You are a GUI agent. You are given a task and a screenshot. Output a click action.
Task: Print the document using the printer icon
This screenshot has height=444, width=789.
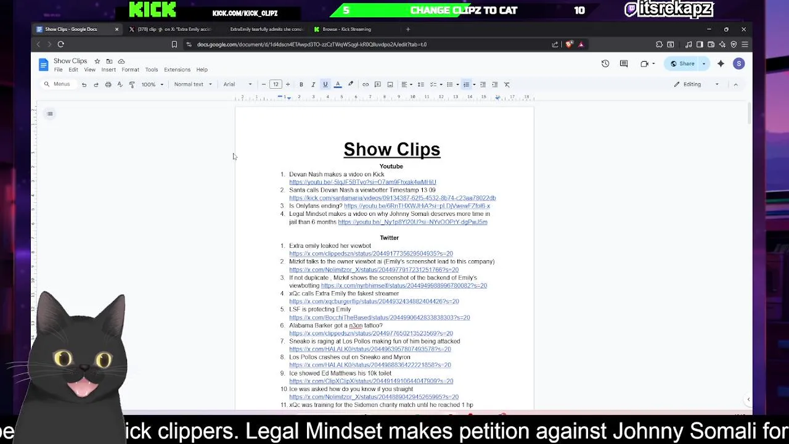point(108,84)
